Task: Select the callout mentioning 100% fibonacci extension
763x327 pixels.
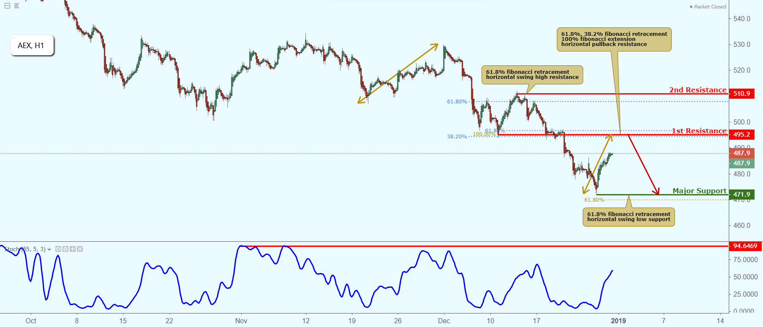Action: 614,39
